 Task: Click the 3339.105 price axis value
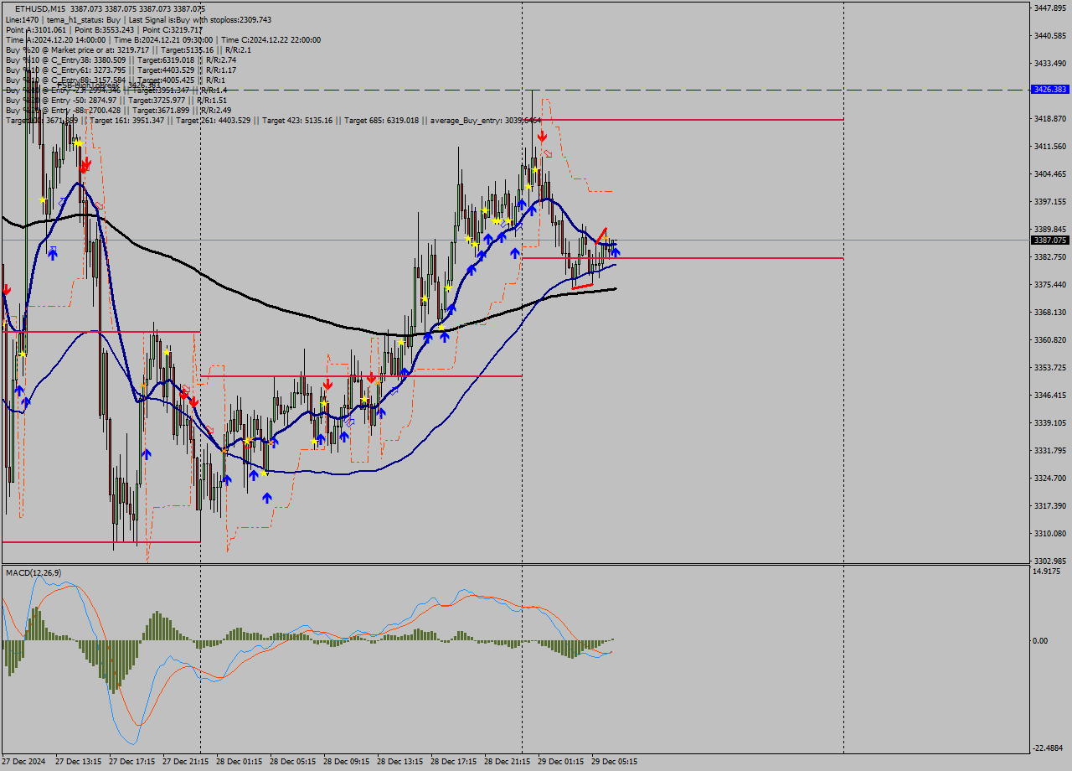click(x=1051, y=422)
